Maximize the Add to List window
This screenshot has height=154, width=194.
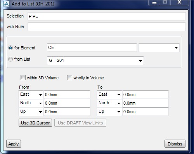(x=165, y=2)
